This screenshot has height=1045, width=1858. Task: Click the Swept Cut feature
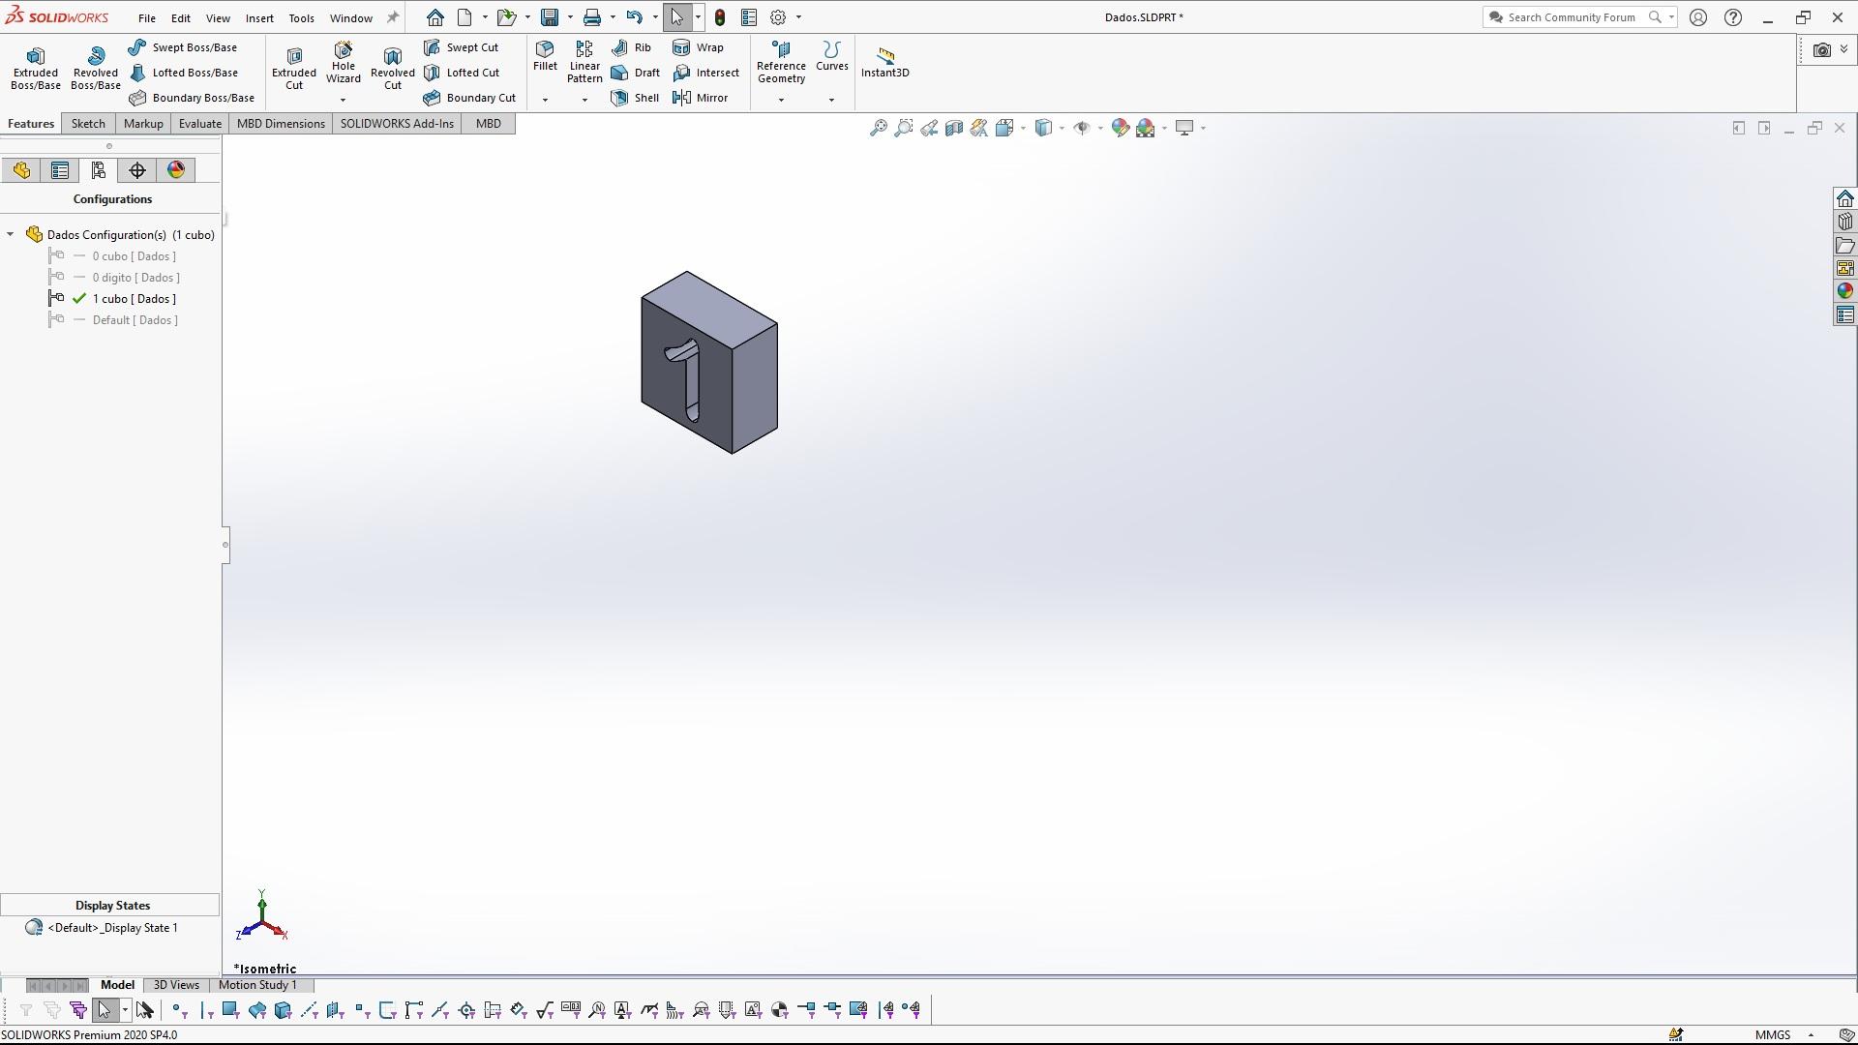(x=462, y=47)
